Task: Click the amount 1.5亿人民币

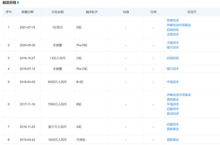Action: tap(57, 58)
